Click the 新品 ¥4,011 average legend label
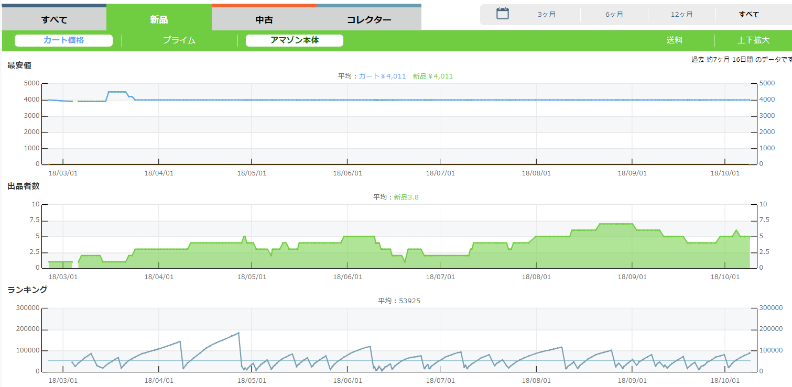This screenshot has width=792, height=387. click(x=432, y=76)
